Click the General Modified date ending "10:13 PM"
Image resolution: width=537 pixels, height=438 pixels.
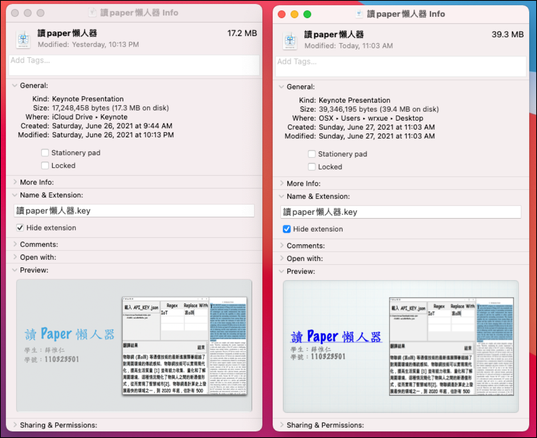point(113,135)
